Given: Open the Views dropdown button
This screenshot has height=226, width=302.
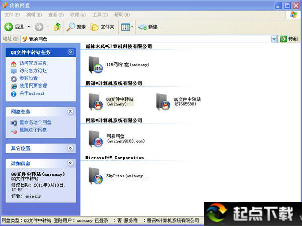Looking at the screenshot, I should [x=127, y=27].
